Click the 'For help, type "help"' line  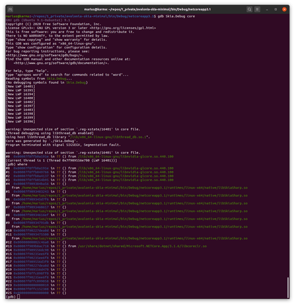tap(27, 71)
